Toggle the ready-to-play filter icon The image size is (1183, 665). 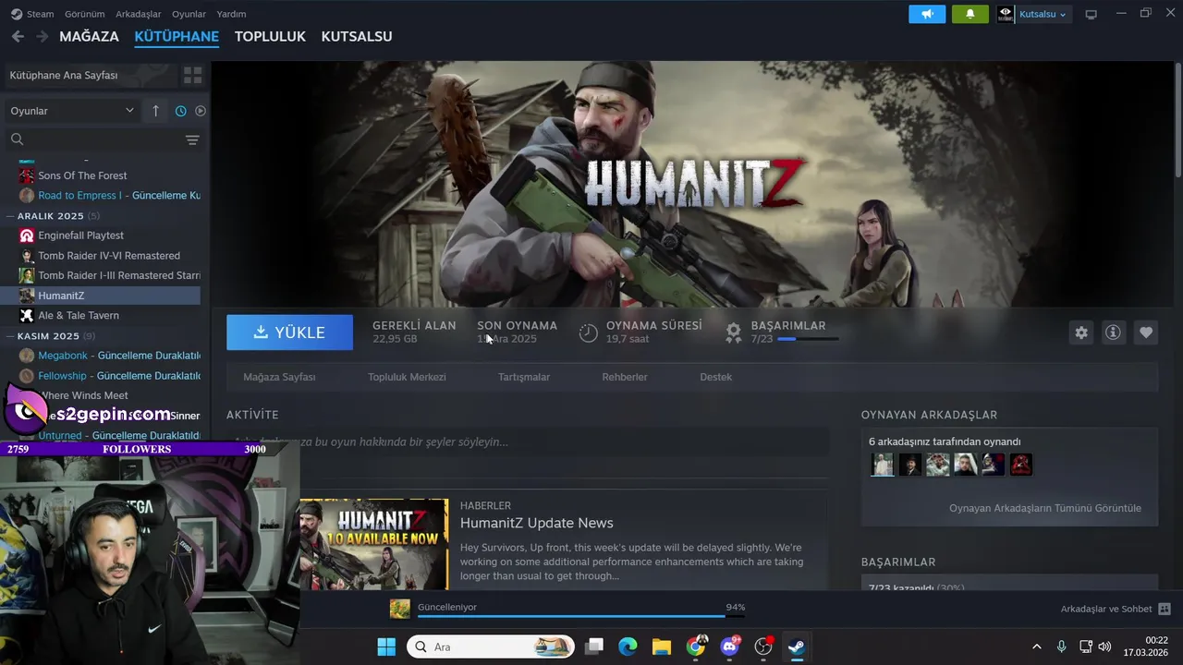[201, 111]
